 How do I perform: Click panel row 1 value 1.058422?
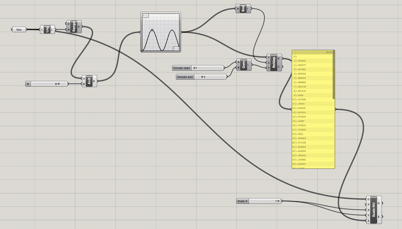(x=301, y=61)
